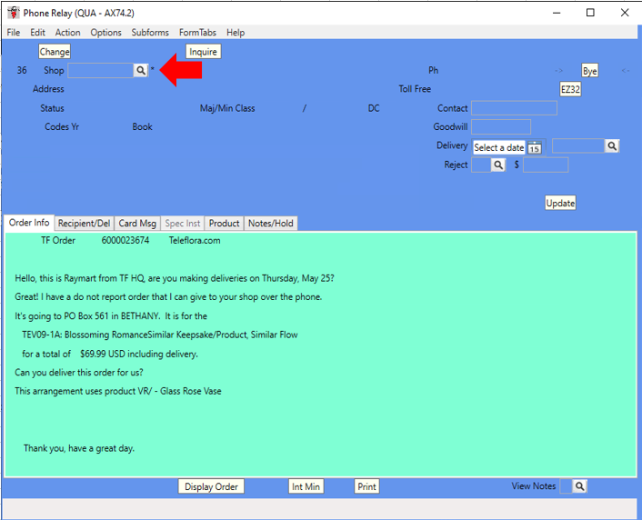
Task: Click the View Notes magnifier icon
Action: 579,486
